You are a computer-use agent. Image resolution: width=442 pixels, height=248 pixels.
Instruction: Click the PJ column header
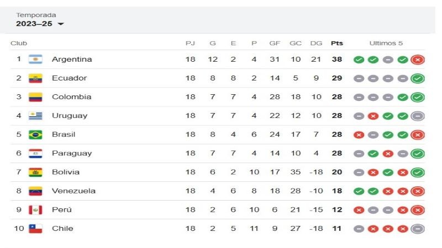190,44
